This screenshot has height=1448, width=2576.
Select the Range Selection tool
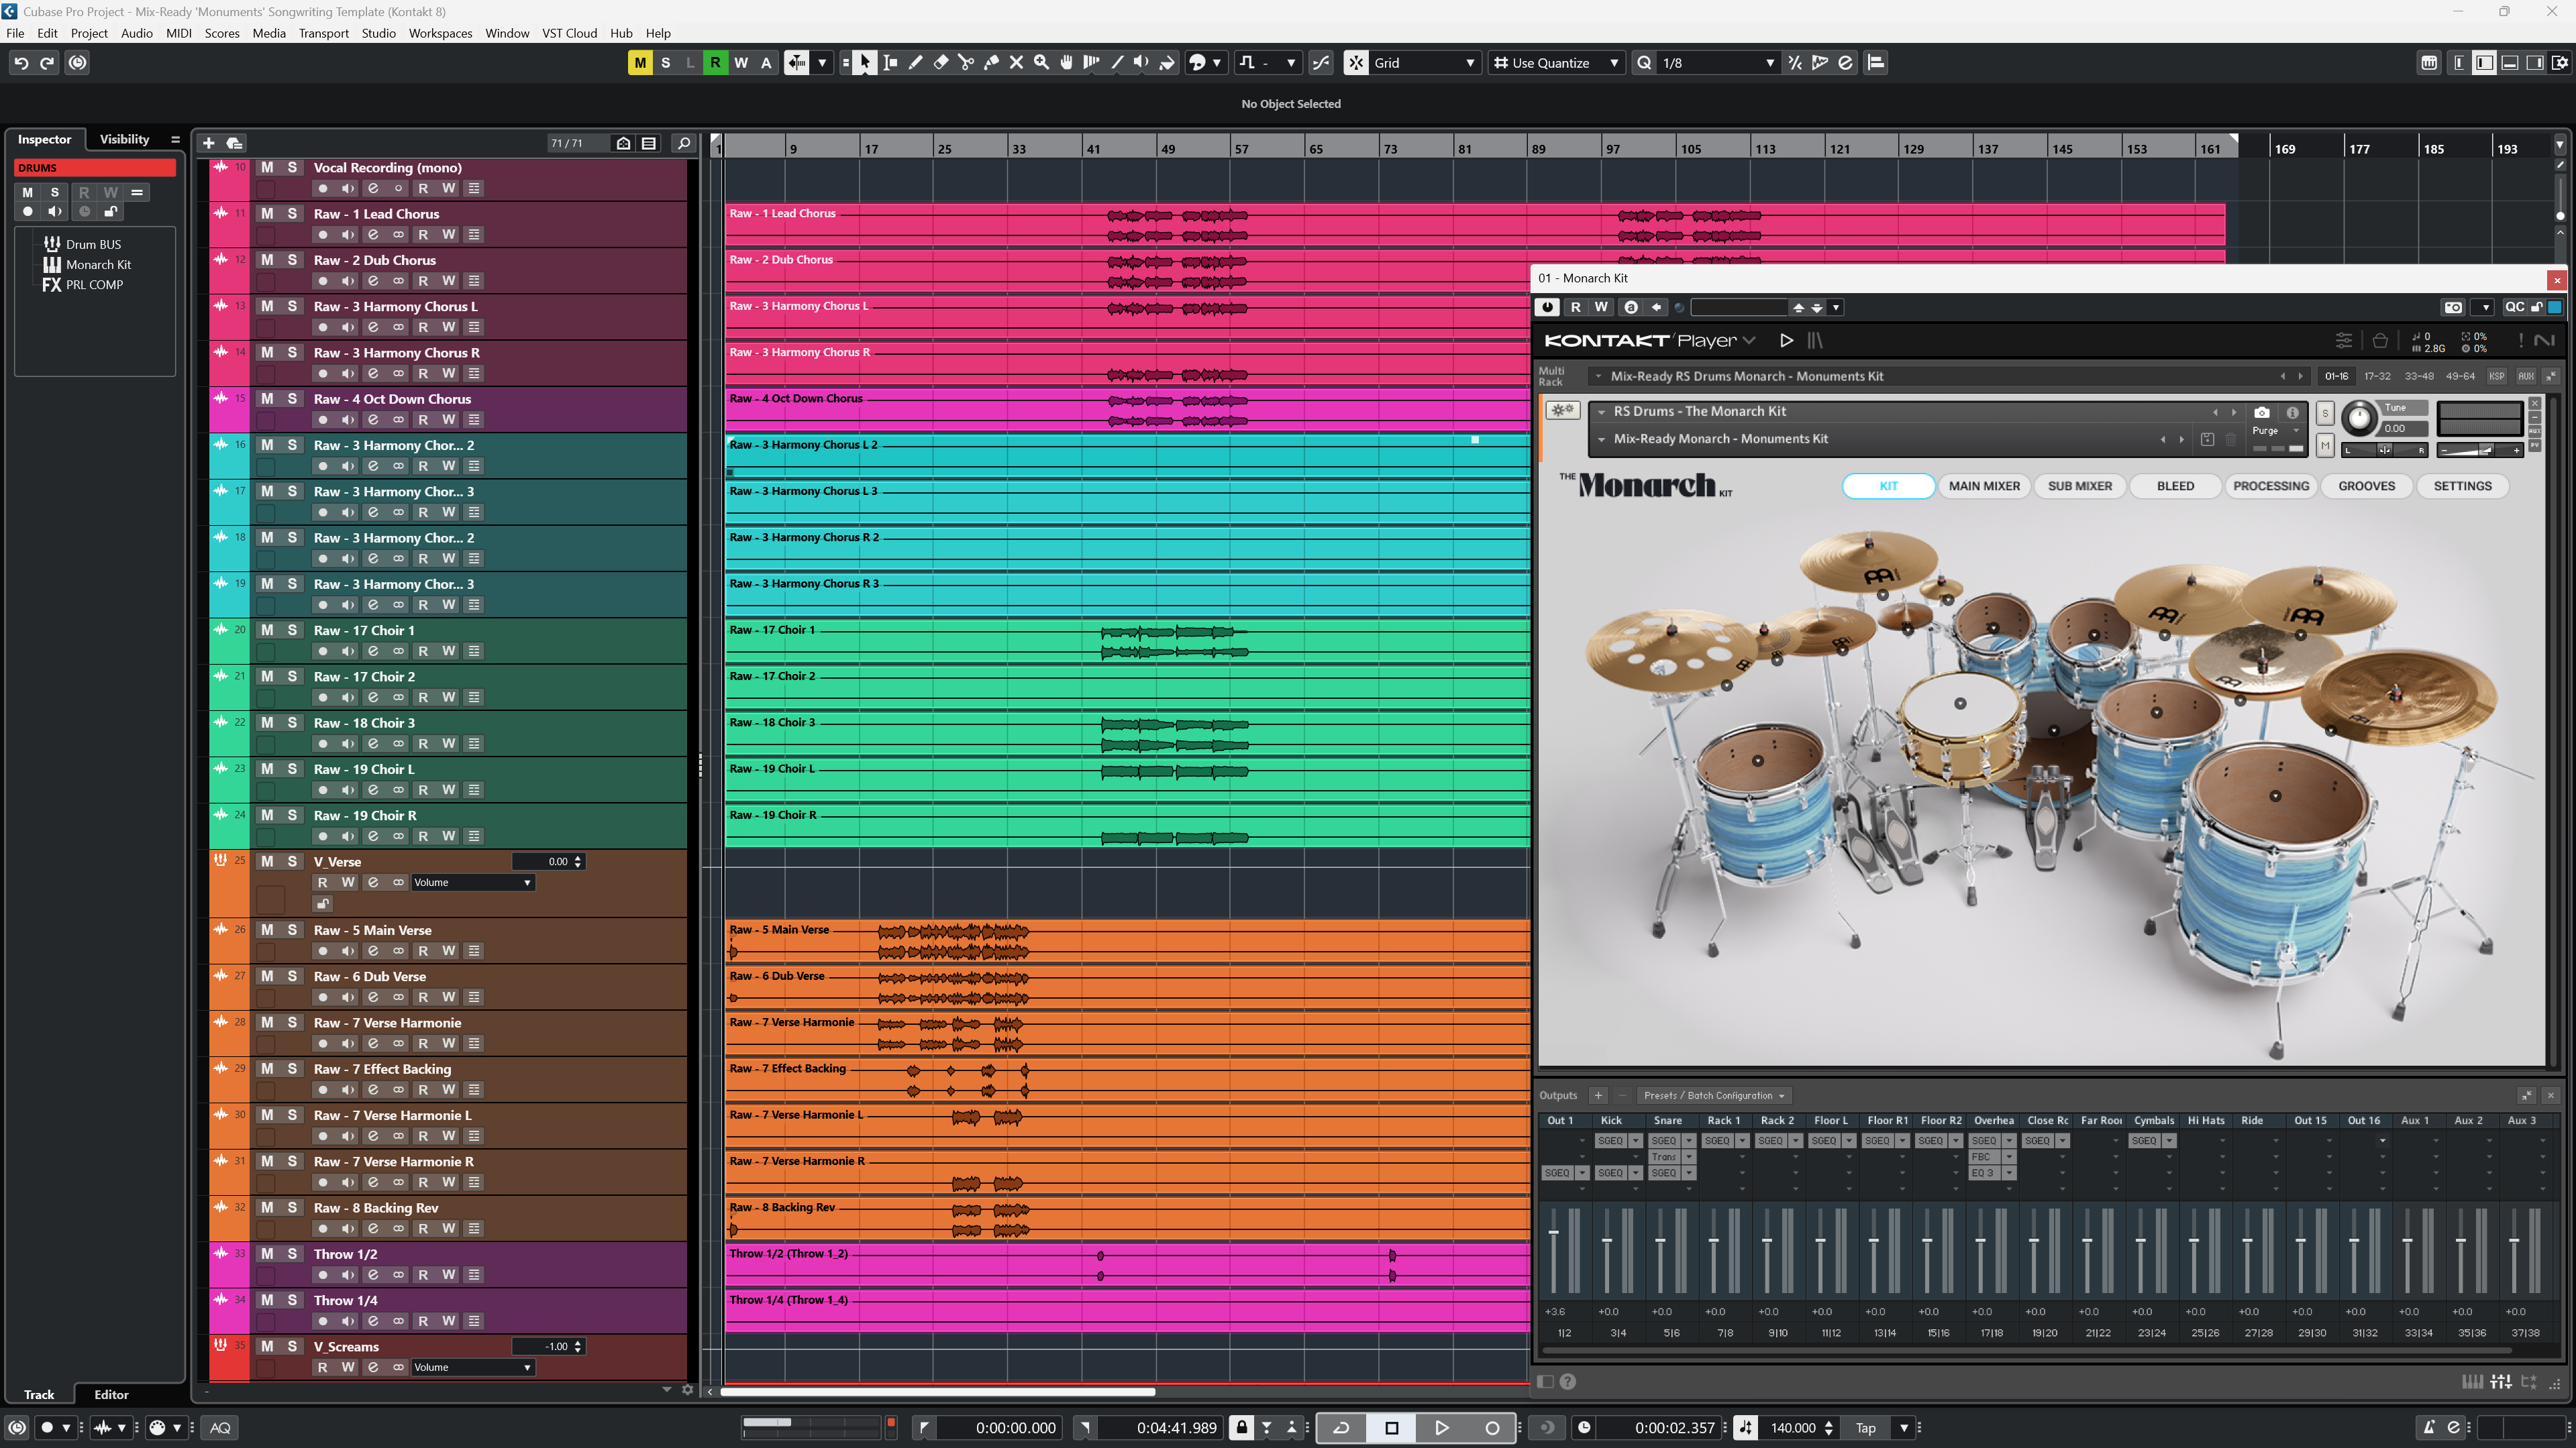tap(890, 62)
